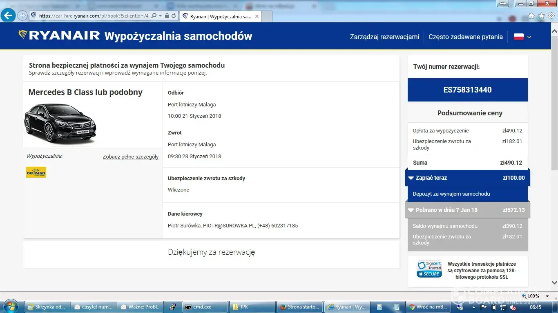Close the Ryanair browser tab
The image size is (558, 313).
pyautogui.click(x=257, y=17)
